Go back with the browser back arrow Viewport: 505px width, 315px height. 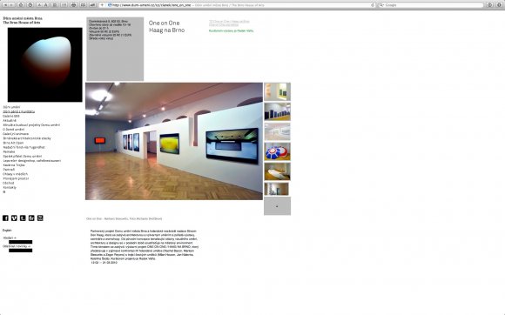(6, 5)
